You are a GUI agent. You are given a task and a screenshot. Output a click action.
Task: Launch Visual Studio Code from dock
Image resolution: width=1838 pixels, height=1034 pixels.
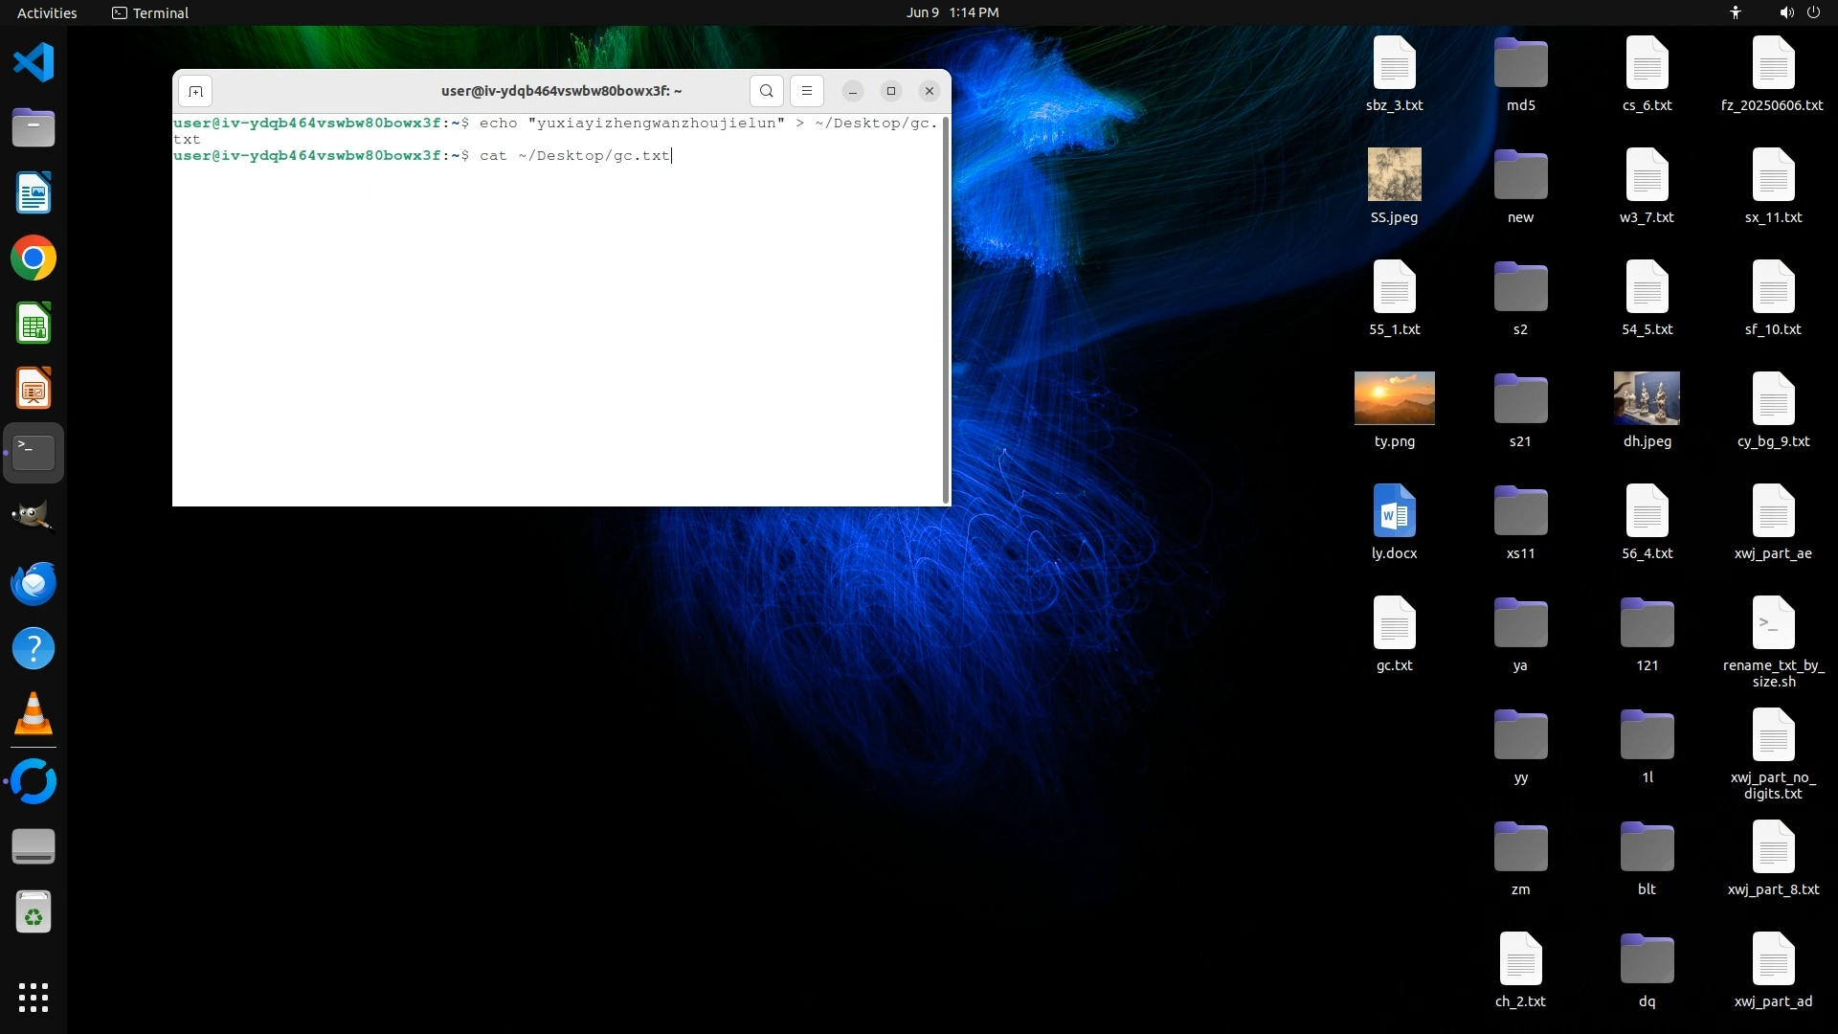(x=34, y=63)
